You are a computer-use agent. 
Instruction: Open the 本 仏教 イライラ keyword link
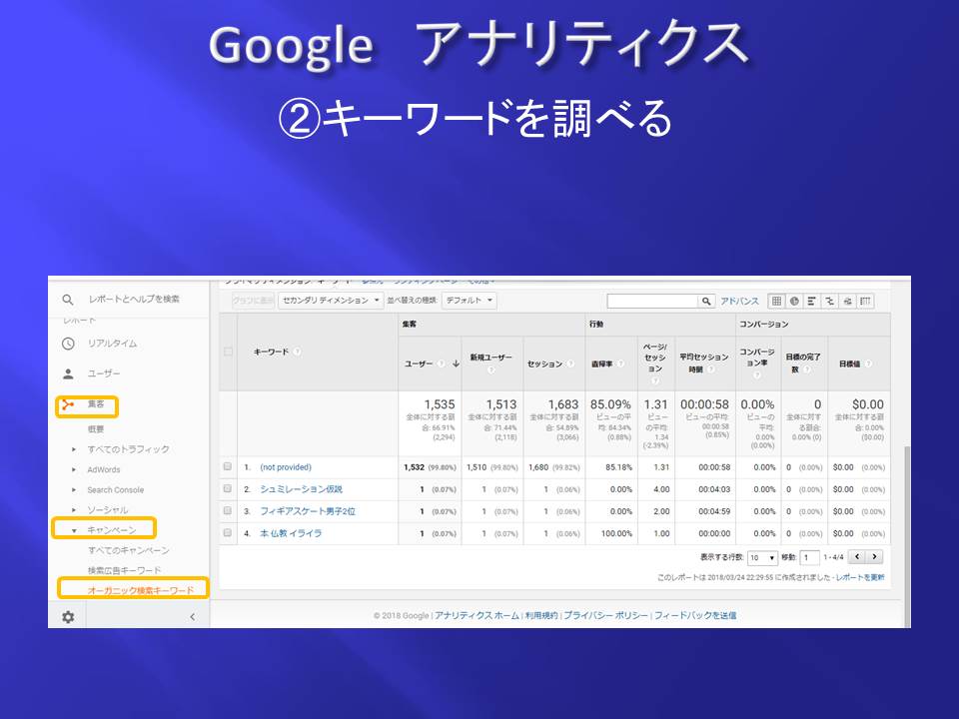[x=291, y=533]
